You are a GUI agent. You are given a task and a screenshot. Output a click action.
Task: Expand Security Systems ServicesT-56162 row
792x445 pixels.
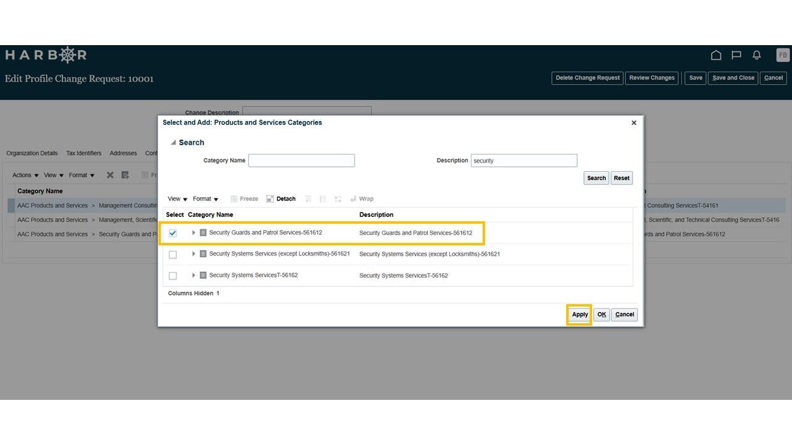coord(194,275)
